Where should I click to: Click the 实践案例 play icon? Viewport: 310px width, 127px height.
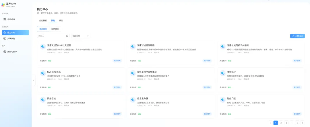pyautogui.click(x=5, y=38)
